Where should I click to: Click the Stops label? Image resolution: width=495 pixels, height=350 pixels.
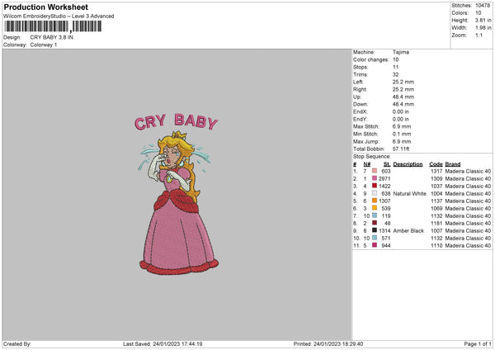361,67
